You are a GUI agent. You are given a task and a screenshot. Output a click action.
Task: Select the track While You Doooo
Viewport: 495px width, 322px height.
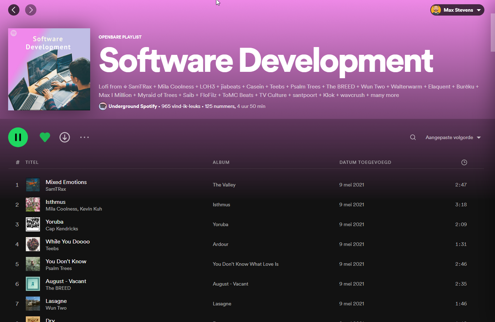(68, 241)
